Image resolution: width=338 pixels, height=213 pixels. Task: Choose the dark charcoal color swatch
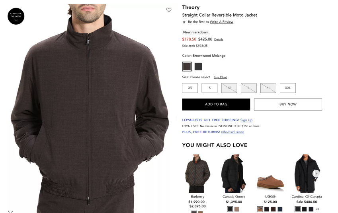(x=198, y=66)
